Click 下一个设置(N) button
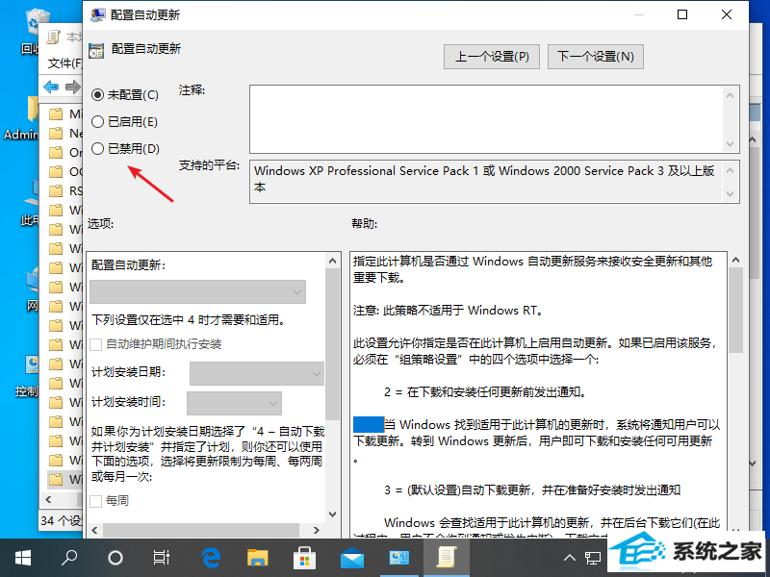This screenshot has height=577, width=770. [595, 57]
